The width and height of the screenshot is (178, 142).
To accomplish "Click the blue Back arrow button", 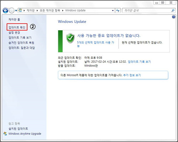I will point(5,11).
